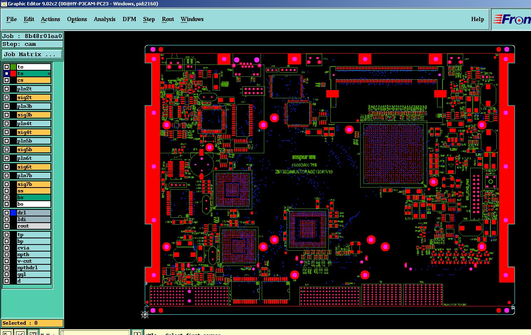Open the Rout menu
531x335 pixels.
(x=168, y=19)
